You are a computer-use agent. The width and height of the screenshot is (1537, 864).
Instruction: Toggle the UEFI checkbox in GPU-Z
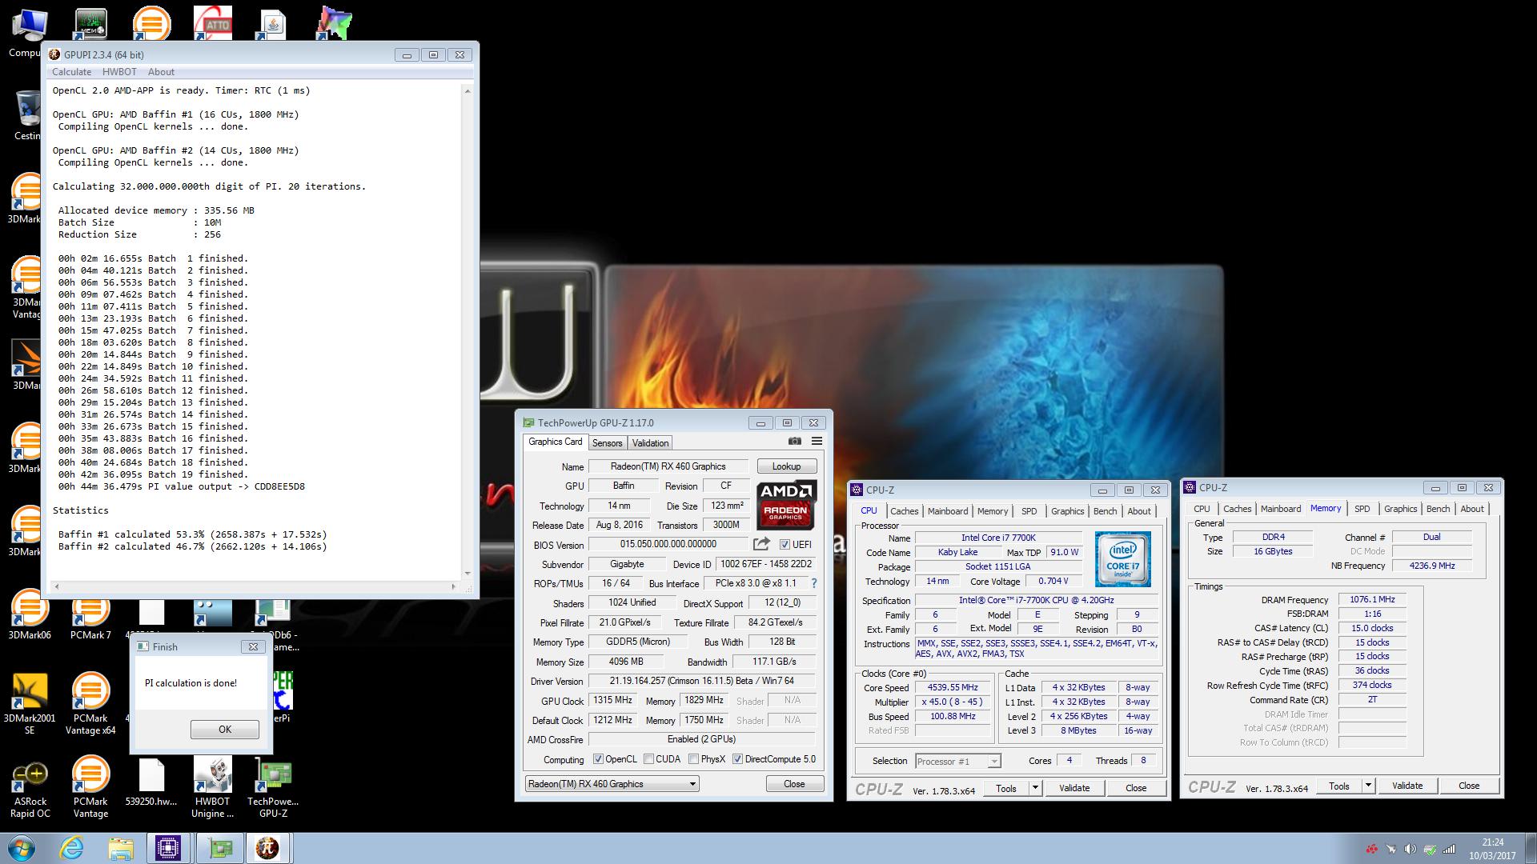click(785, 545)
